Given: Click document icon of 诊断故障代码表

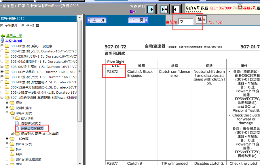Looking at the screenshot, I should [x=17, y=128].
